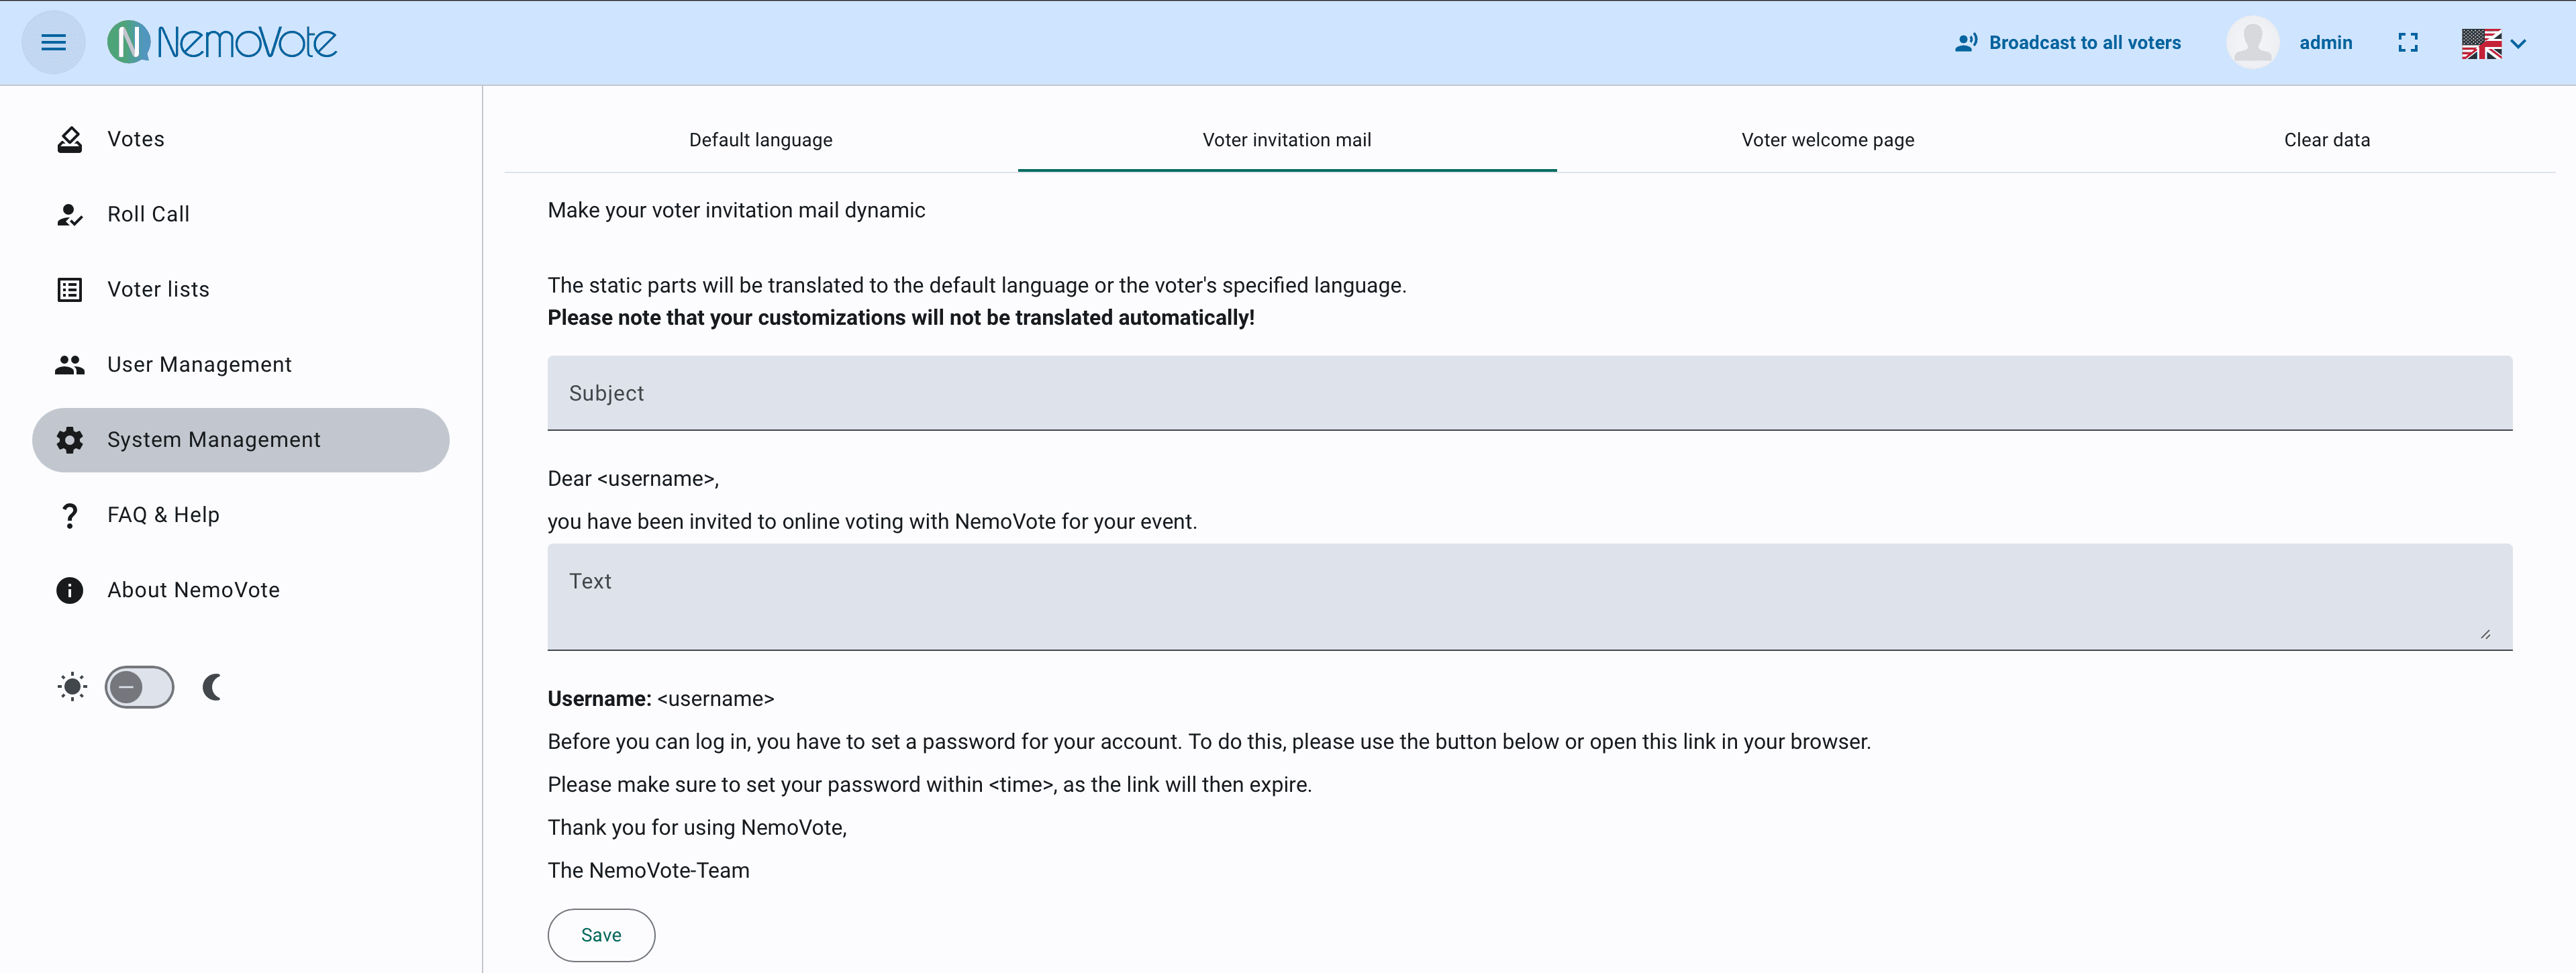The width and height of the screenshot is (2576, 973).
Task: Click the admin avatar picture
Action: (2252, 43)
